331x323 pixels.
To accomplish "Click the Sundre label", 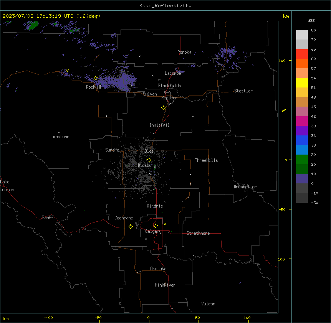I will 112,150.
